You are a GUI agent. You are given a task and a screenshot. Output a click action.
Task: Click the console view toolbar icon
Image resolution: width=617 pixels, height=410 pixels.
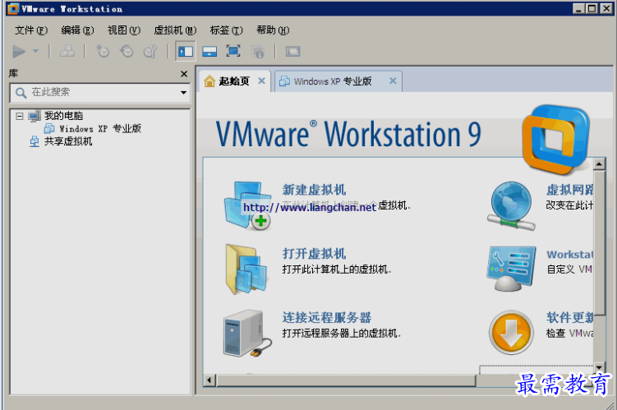click(292, 51)
